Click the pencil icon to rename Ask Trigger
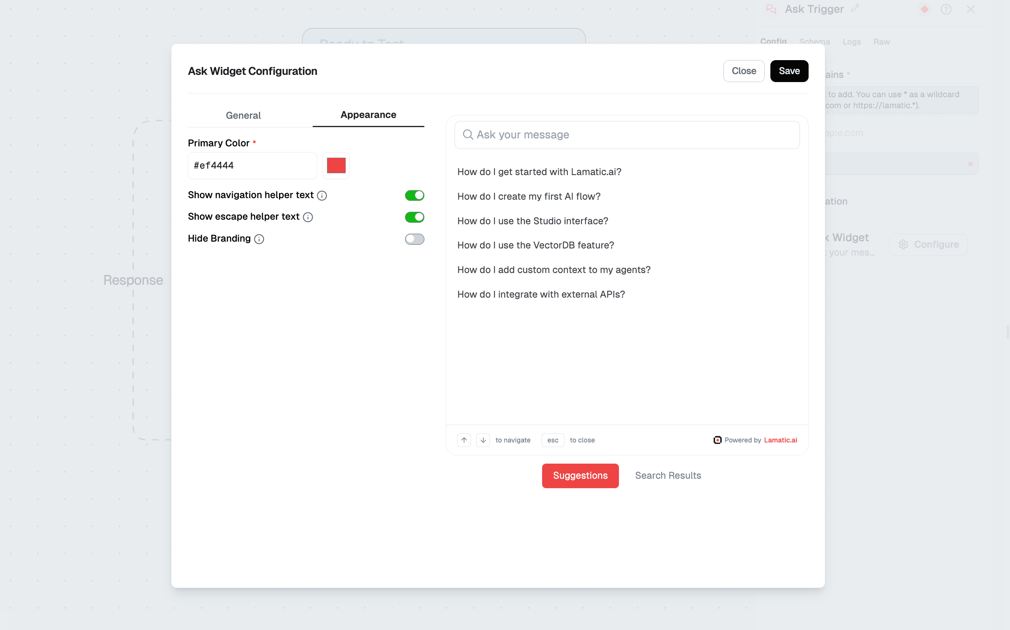 855,9
